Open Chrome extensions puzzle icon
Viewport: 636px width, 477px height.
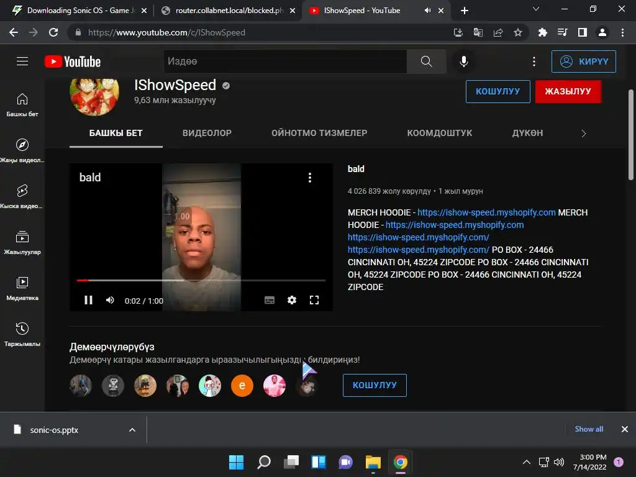click(x=542, y=32)
